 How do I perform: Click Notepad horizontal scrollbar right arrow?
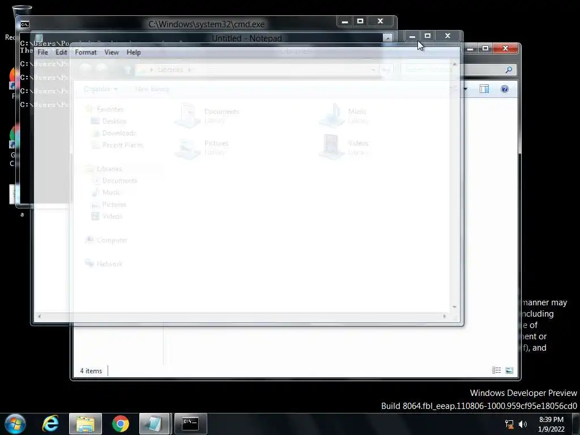tap(445, 316)
